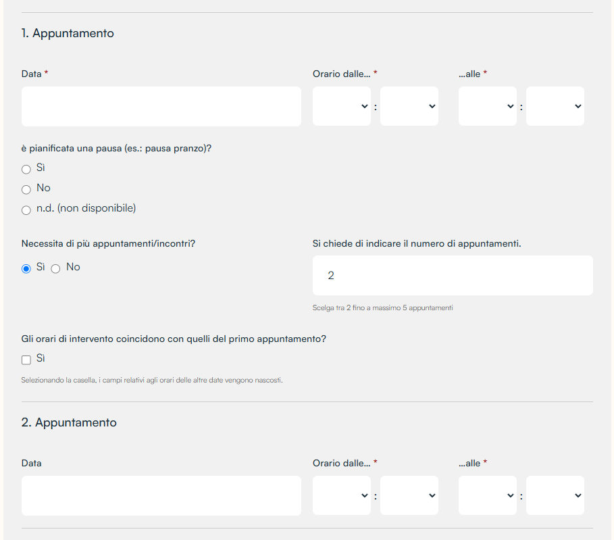Click the Data field of second appointment
614x540 pixels.
[161, 495]
